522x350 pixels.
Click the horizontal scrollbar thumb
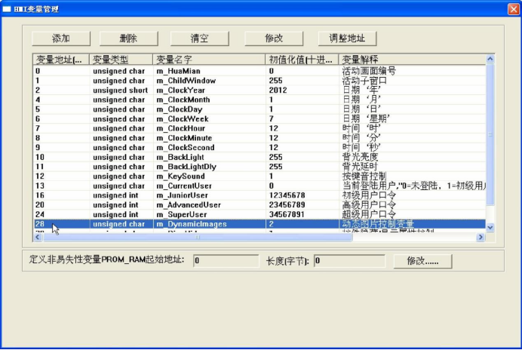[x=198, y=237]
